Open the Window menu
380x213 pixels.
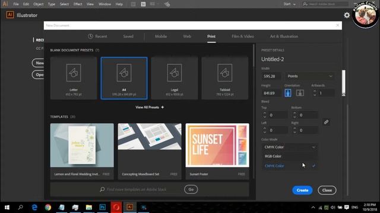tap(104, 4)
